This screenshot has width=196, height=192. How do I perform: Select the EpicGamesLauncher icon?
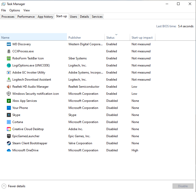[x=9, y=136]
